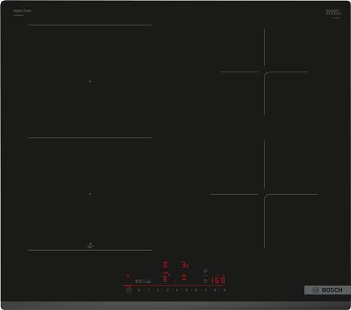Select the rear left zone display showing 0
This screenshot has width=351, height=310.
165,265
